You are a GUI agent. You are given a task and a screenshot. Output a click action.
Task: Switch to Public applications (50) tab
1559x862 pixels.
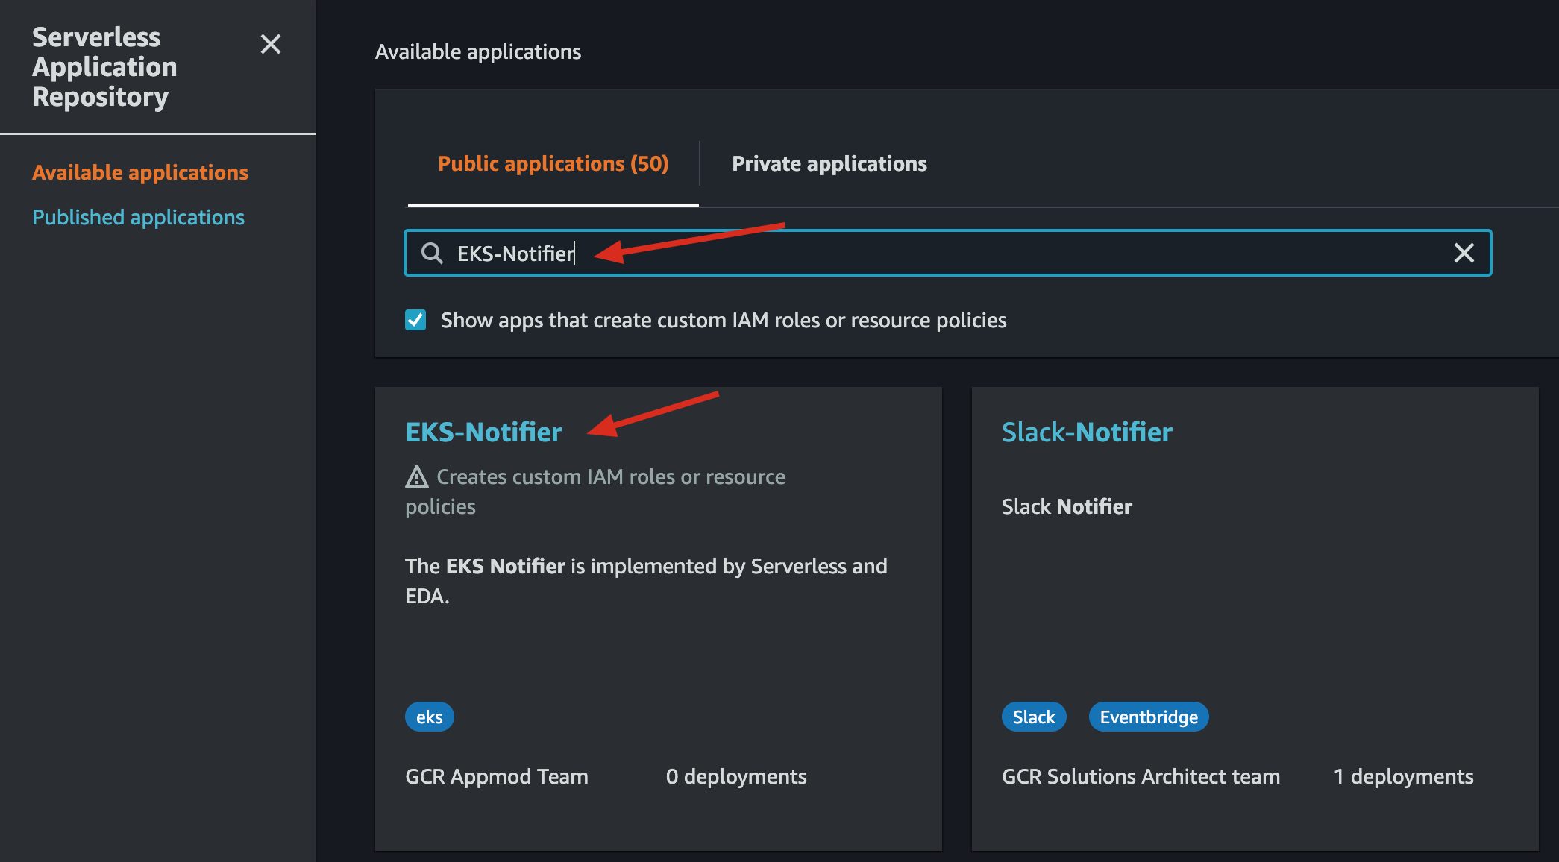[x=553, y=163]
